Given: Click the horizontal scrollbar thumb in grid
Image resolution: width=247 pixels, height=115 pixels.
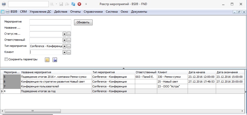Looking at the screenshot, I should (x=32, y=111).
